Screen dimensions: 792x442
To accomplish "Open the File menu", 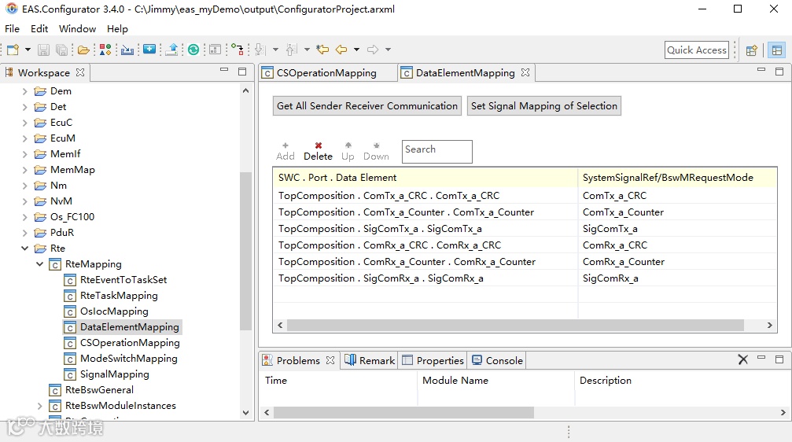I will coord(12,29).
